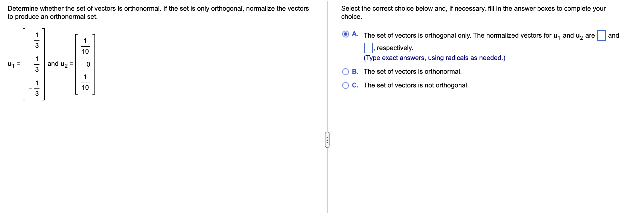Viewport: 629px width, 213px height.
Task: Click the negative one-third entry of u1
Action: (x=34, y=88)
